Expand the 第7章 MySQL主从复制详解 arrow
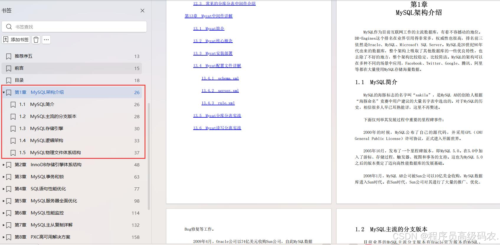The height and width of the screenshot is (245, 500). click(4, 225)
